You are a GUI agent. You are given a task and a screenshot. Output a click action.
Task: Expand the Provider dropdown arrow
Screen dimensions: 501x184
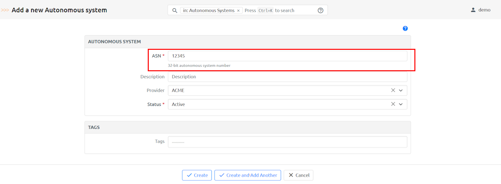click(x=401, y=91)
